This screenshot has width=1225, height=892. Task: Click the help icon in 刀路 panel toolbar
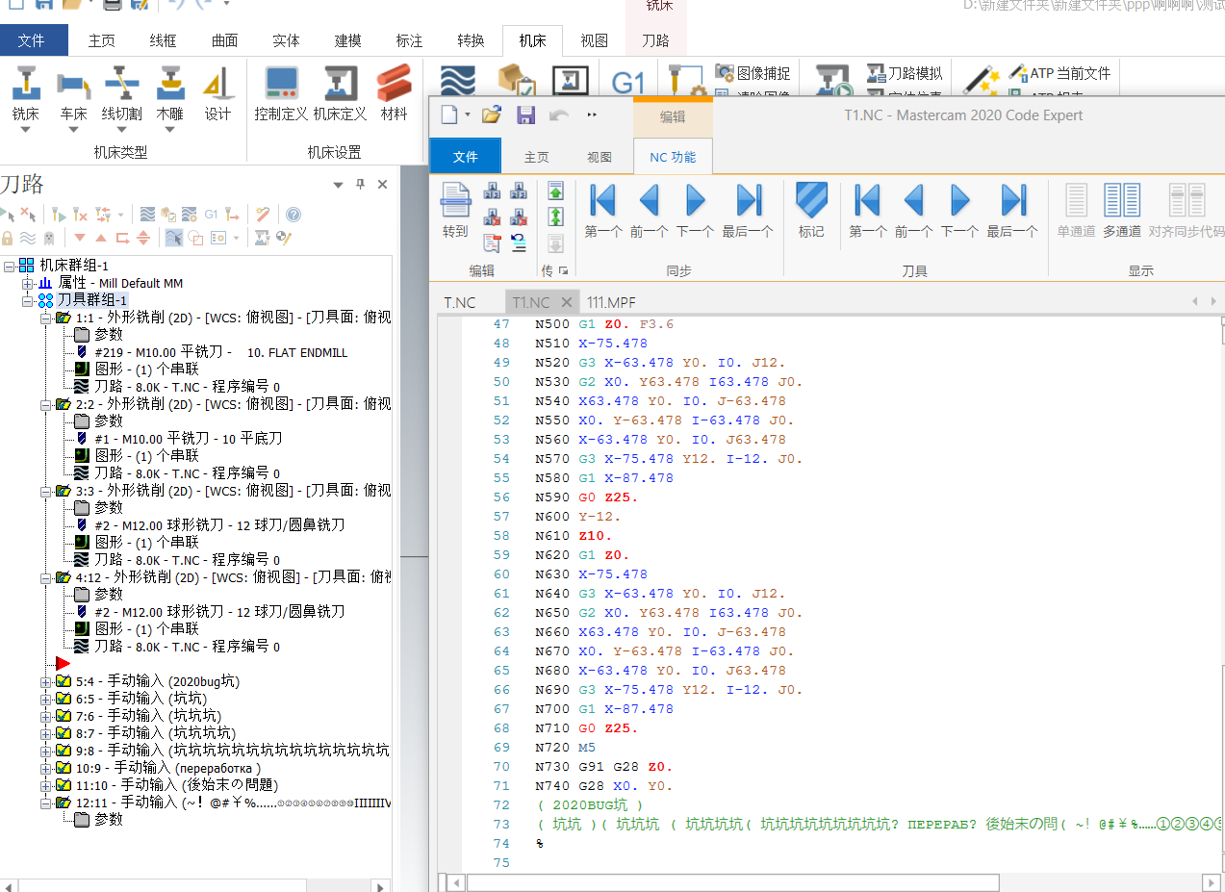point(293,215)
